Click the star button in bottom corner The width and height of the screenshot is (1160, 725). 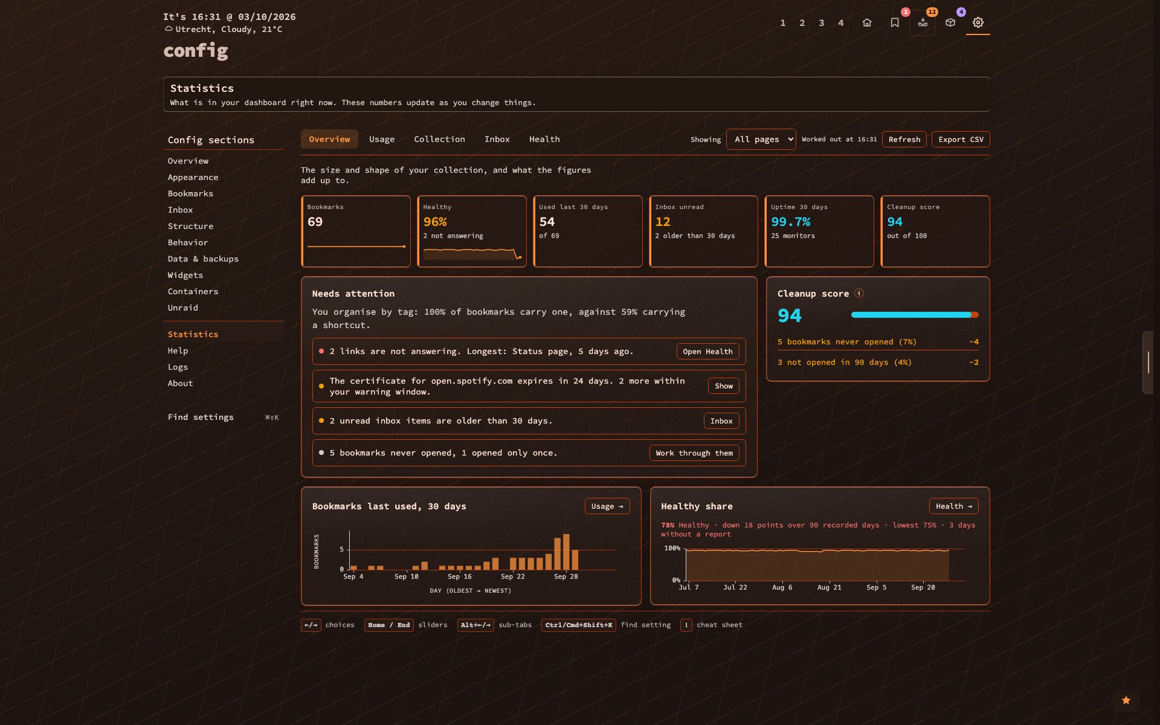[x=1126, y=700]
